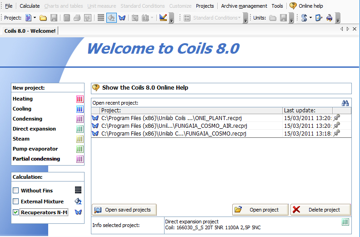
Task: Close the Welcome tab with X
Action: pos(355,29)
